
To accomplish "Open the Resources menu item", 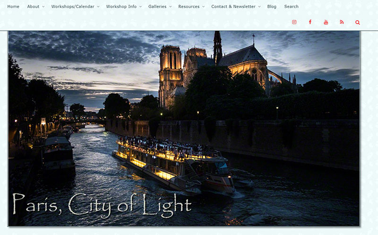I will [189, 7].
